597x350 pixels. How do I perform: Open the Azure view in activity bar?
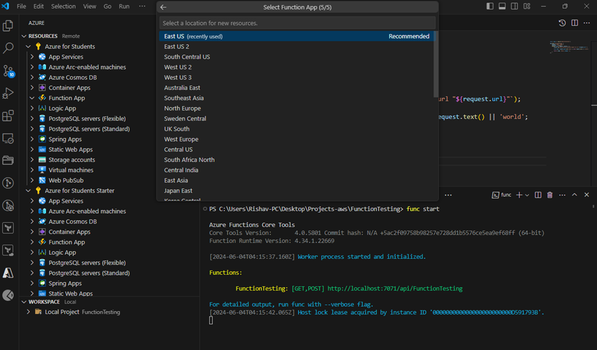click(8, 273)
